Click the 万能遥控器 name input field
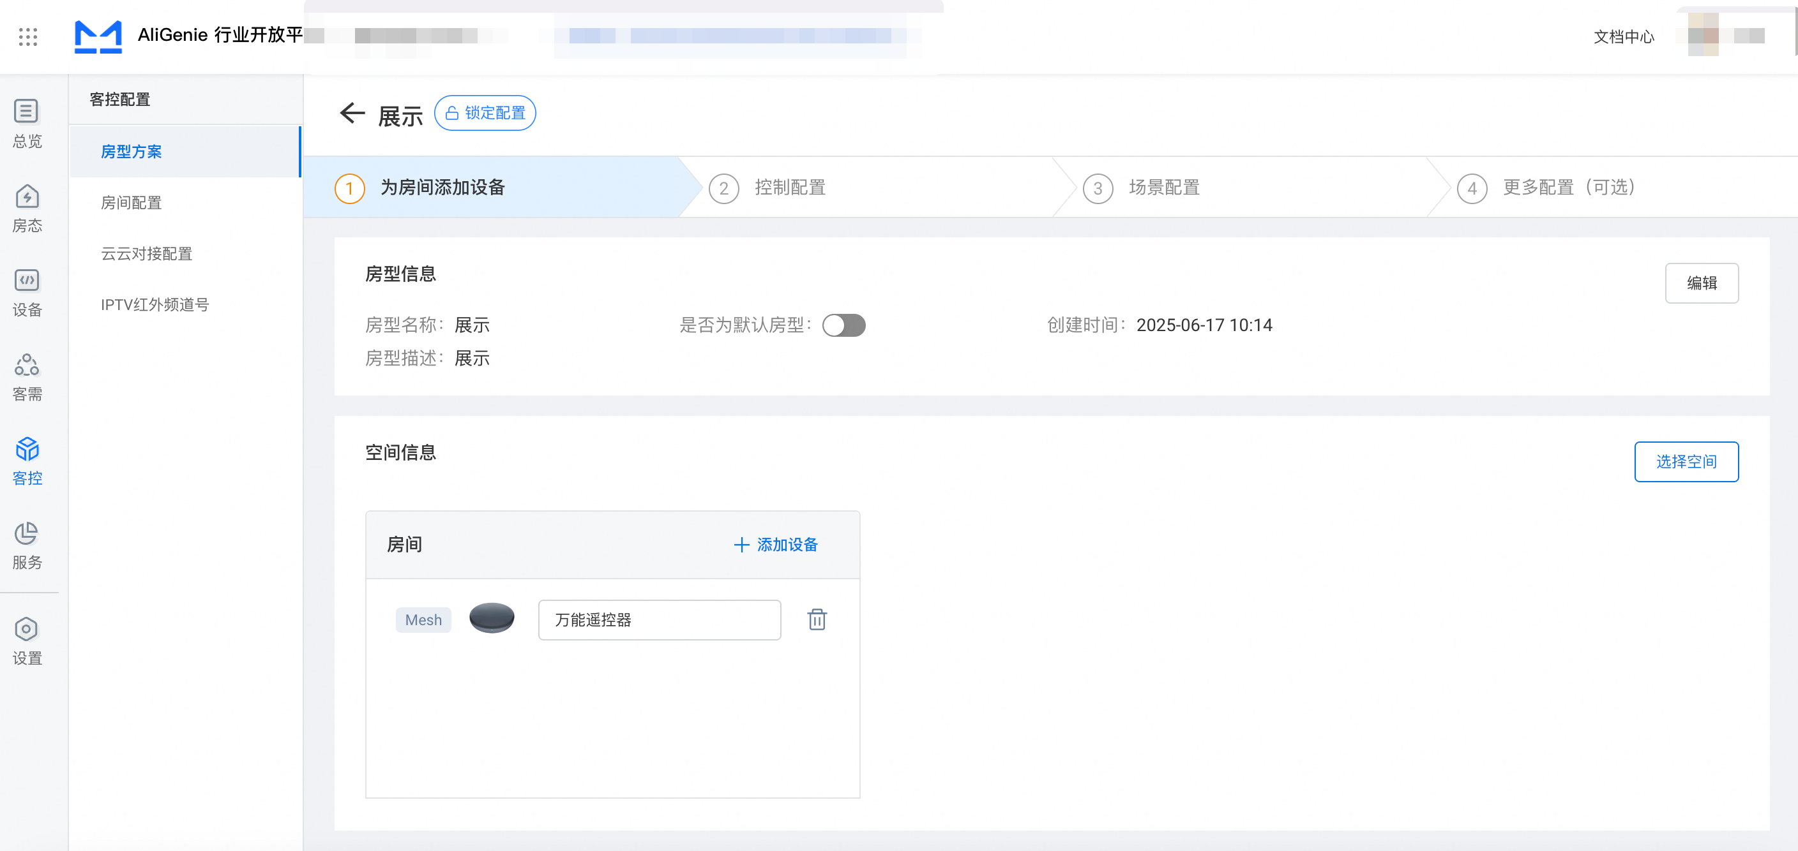The image size is (1798, 851). click(659, 620)
